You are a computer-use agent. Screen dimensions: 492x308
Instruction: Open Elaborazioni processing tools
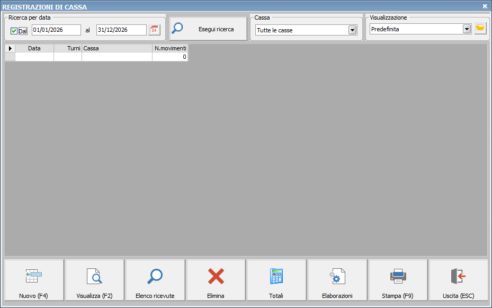(x=337, y=276)
